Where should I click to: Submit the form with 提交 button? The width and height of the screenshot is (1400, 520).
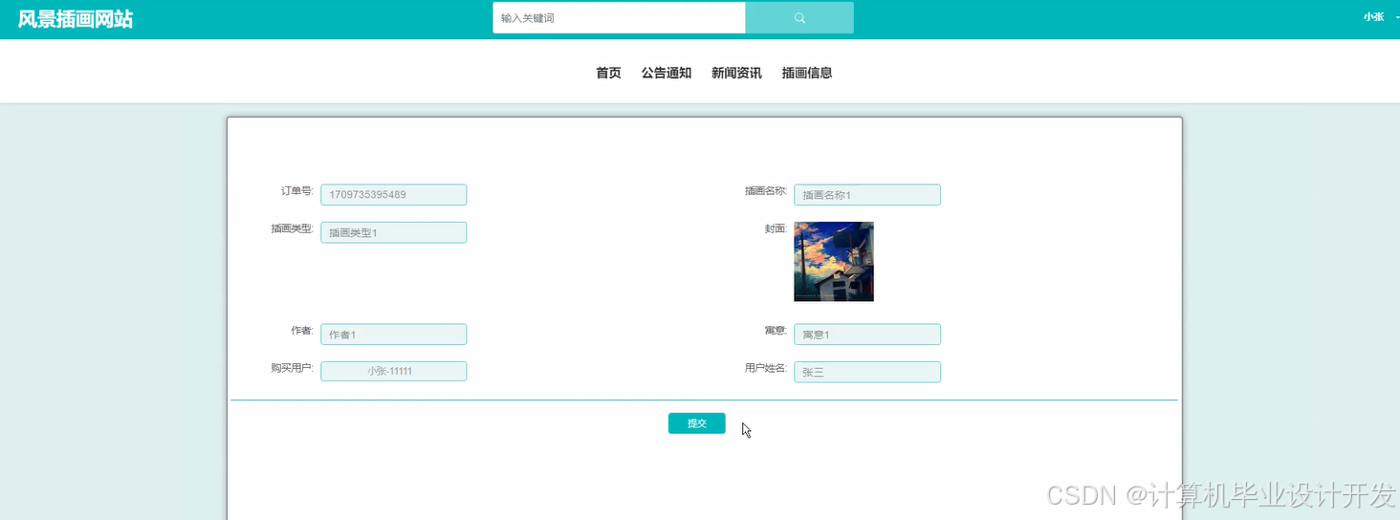[697, 423]
